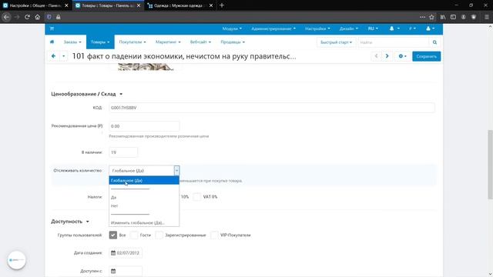This screenshot has height=277, width=493.
Task: Open the Настройки menu
Action: coord(317,28)
